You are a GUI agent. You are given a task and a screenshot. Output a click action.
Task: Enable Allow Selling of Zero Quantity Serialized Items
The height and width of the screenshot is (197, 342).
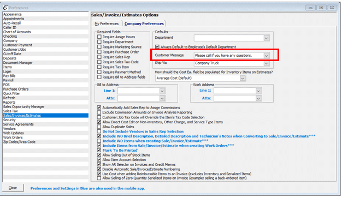99,178
